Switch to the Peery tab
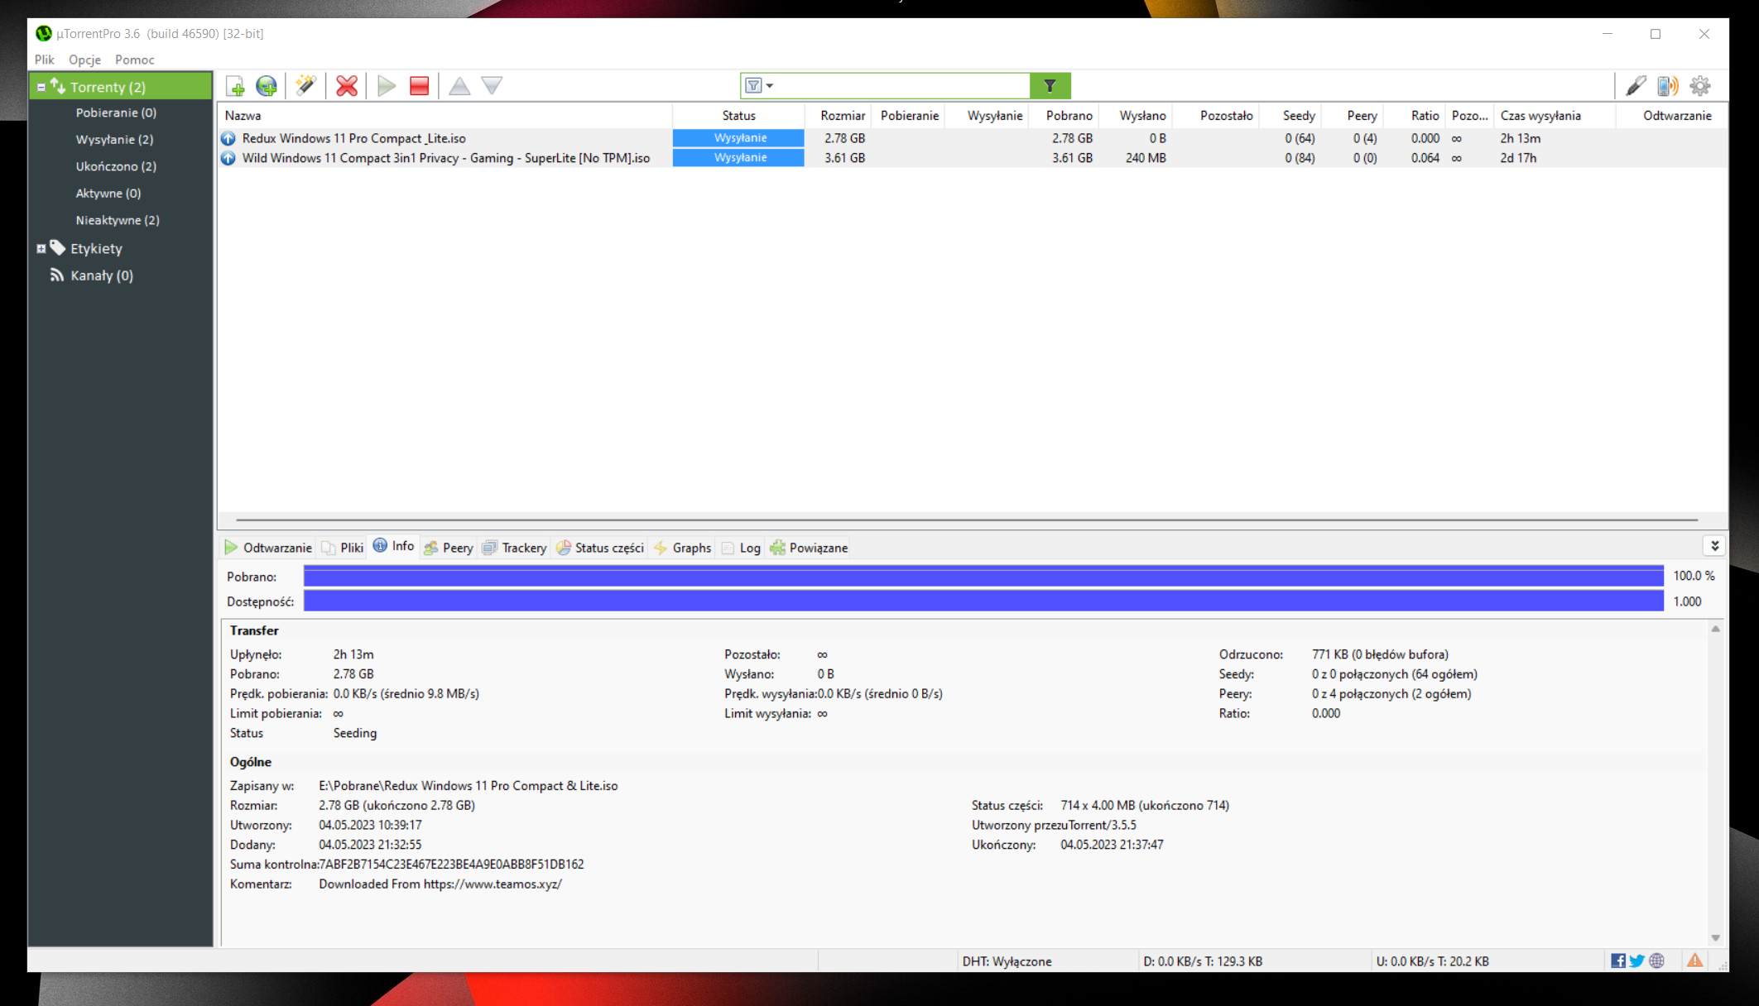Screen dimensions: 1759x1006 click(x=449, y=548)
